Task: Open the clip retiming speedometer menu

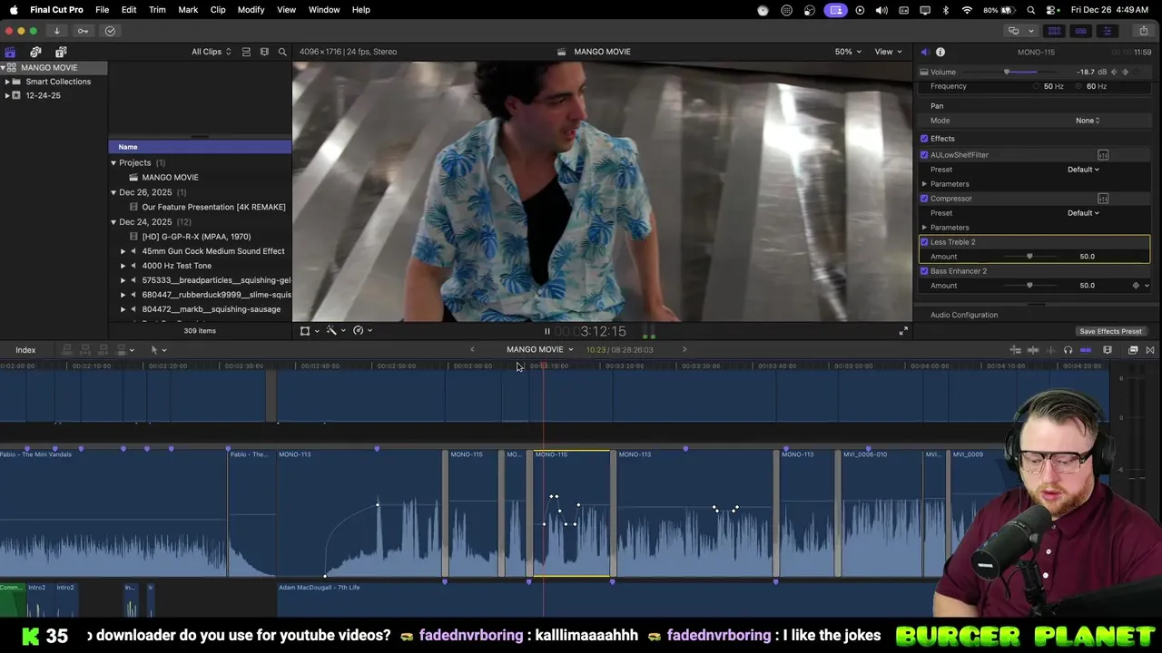Action: pos(360,331)
